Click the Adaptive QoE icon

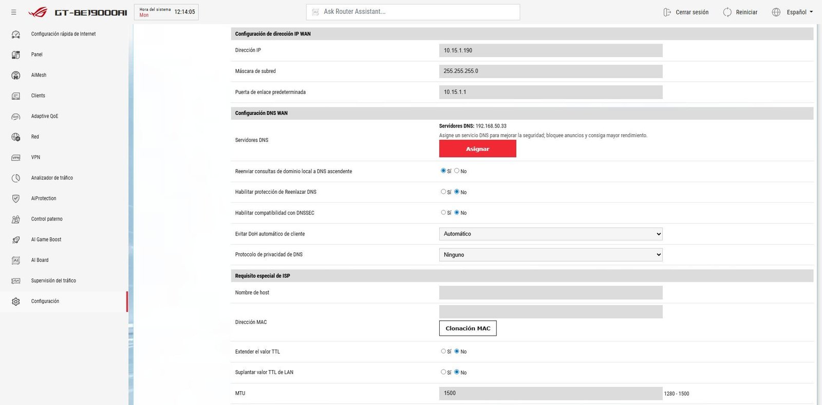click(x=16, y=116)
